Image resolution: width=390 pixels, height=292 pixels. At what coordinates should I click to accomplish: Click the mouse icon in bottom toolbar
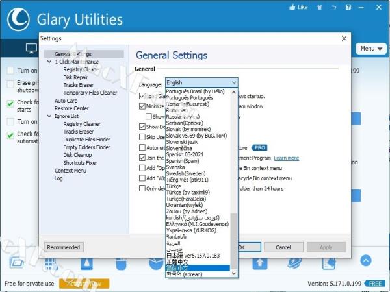tap(121, 263)
